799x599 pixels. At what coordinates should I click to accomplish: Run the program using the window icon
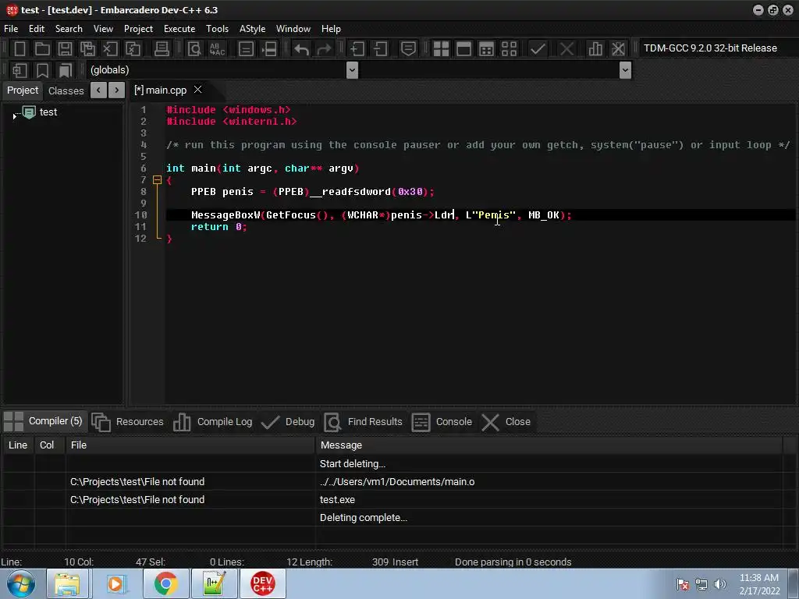point(463,49)
